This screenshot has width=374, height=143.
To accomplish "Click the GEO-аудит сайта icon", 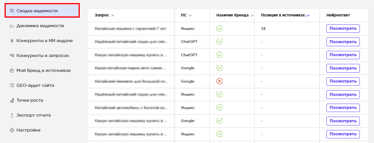I will pos(12,85).
